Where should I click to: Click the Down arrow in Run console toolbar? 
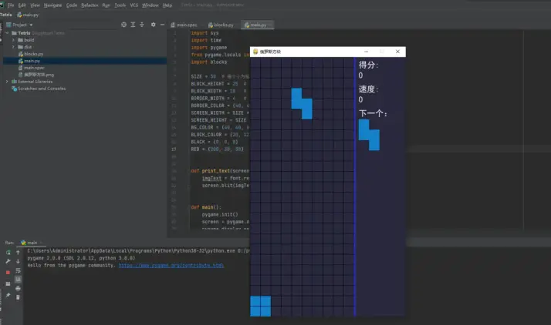click(18, 261)
